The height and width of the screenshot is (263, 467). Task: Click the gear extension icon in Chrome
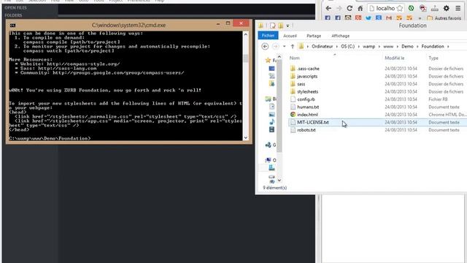point(446,8)
